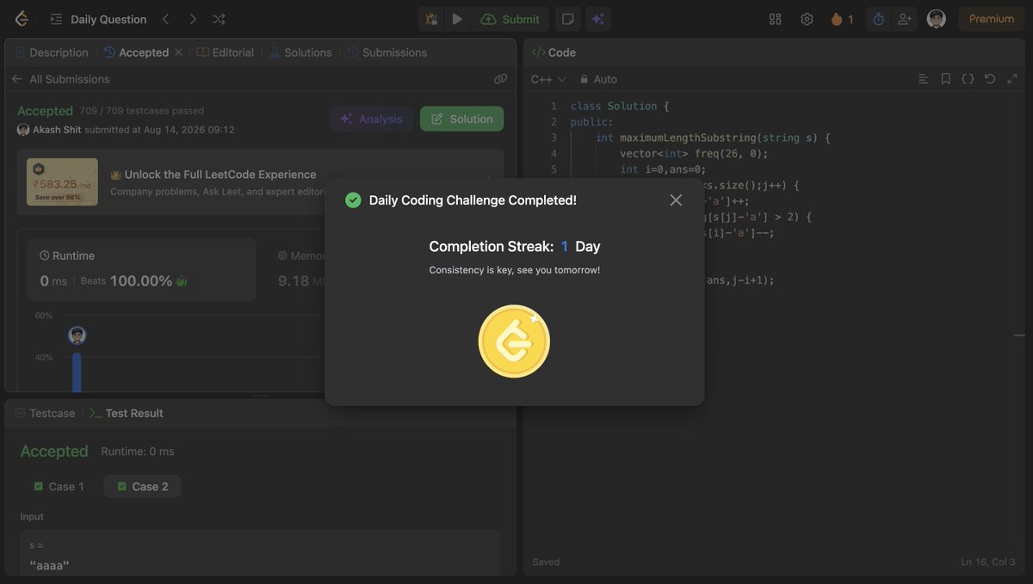The image size is (1033, 584).
Task: Pick a random question shuffle icon
Action: 219,19
